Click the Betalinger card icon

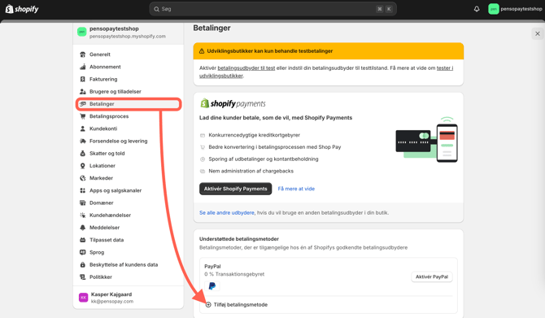pyautogui.click(x=83, y=104)
